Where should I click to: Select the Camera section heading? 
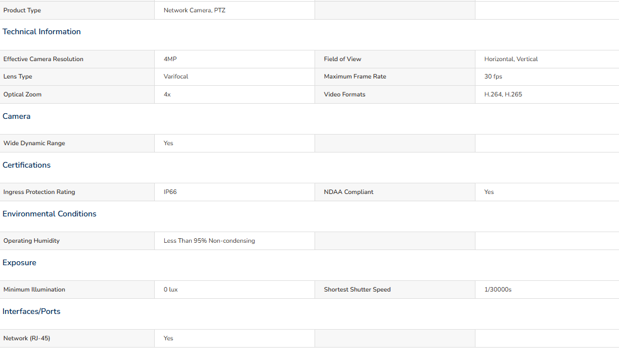tap(17, 116)
